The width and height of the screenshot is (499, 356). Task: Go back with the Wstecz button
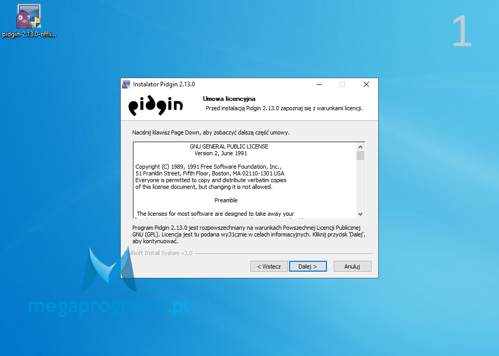pos(269,266)
